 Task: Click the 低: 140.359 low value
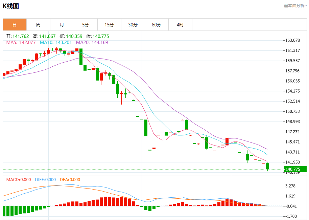(71, 36)
